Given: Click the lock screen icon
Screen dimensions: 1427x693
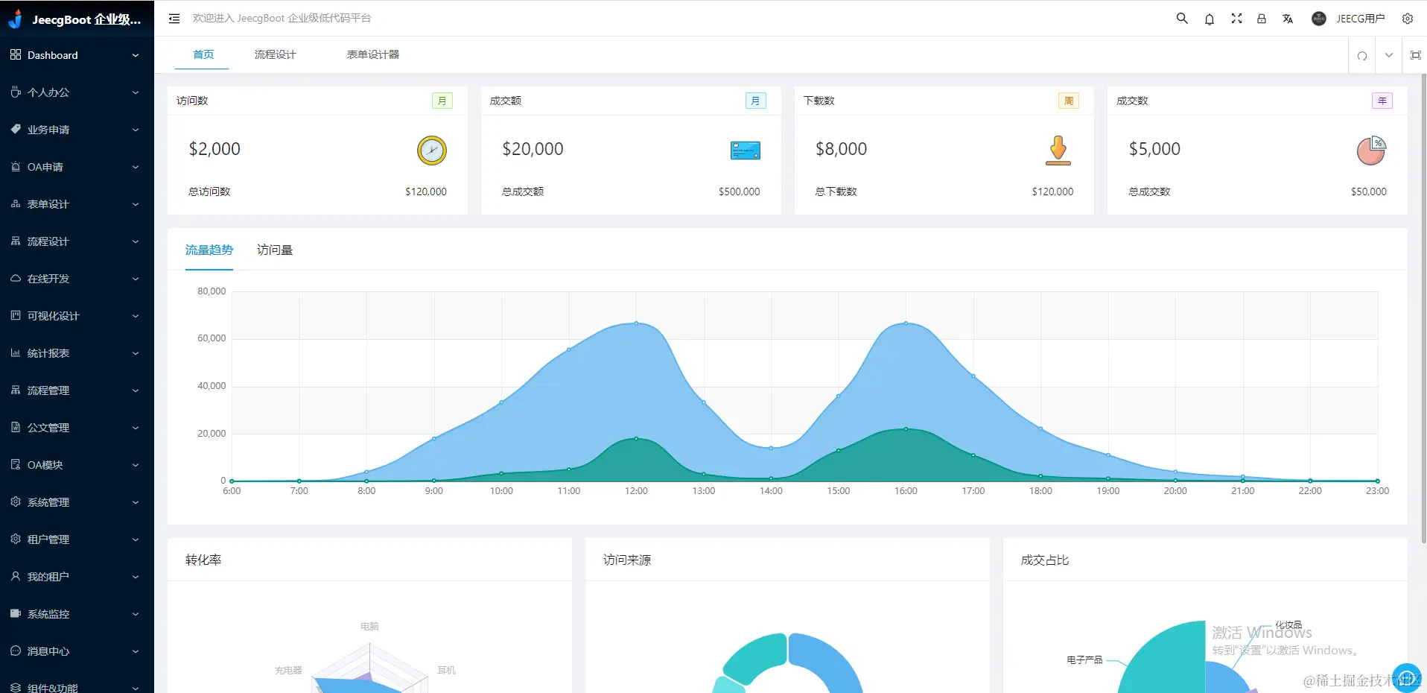Looking at the screenshot, I should click(x=1262, y=19).
